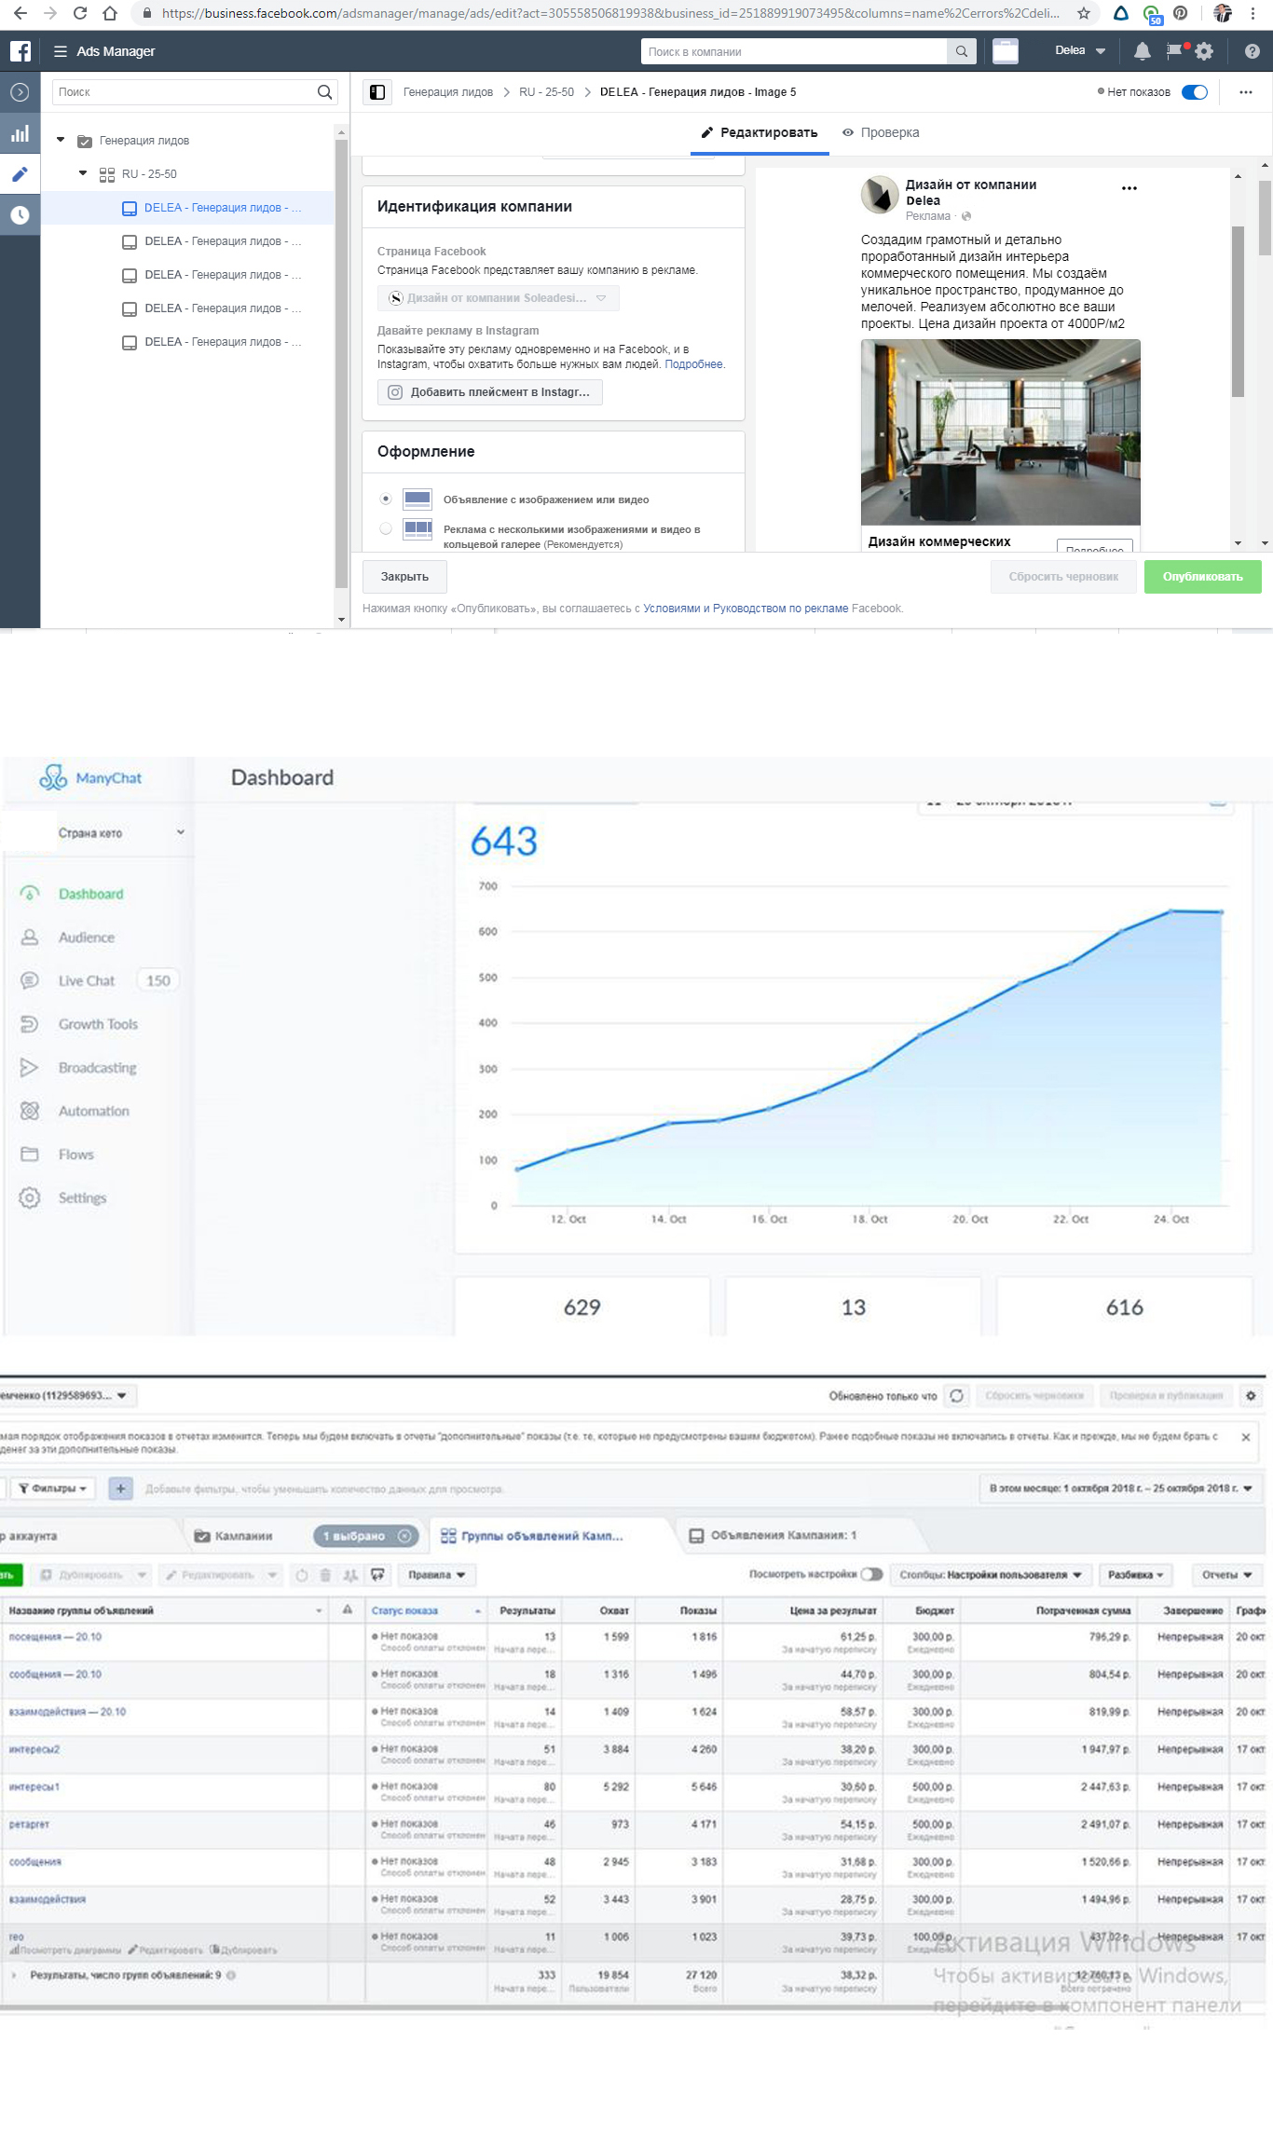The width and height of the screenshot is (1273, 2149).
Task: Click the plus icon to add a filter
Action: 120,1488
